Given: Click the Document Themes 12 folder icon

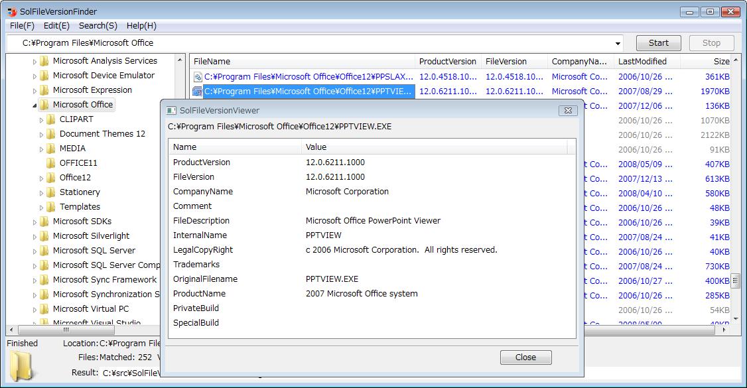Looking at the screenshot, I should pyautogui.click(x=51, y=134).
